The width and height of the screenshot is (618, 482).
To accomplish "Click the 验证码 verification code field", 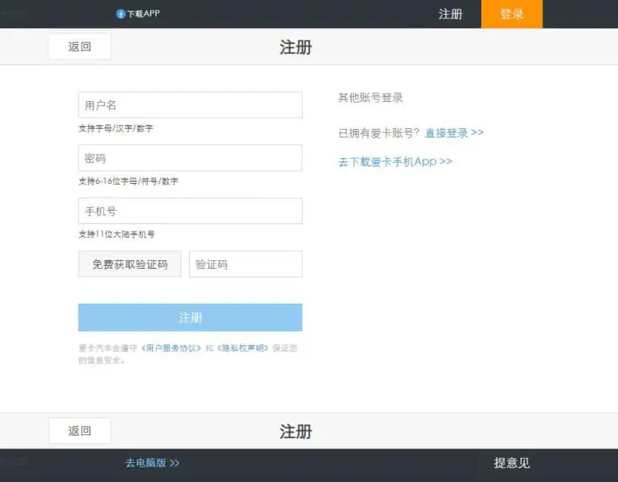I will tap(245, 263).
